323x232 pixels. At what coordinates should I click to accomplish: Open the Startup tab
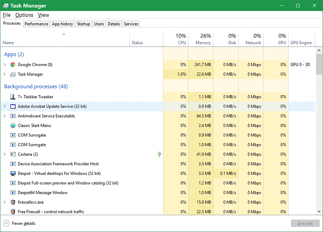83,24
